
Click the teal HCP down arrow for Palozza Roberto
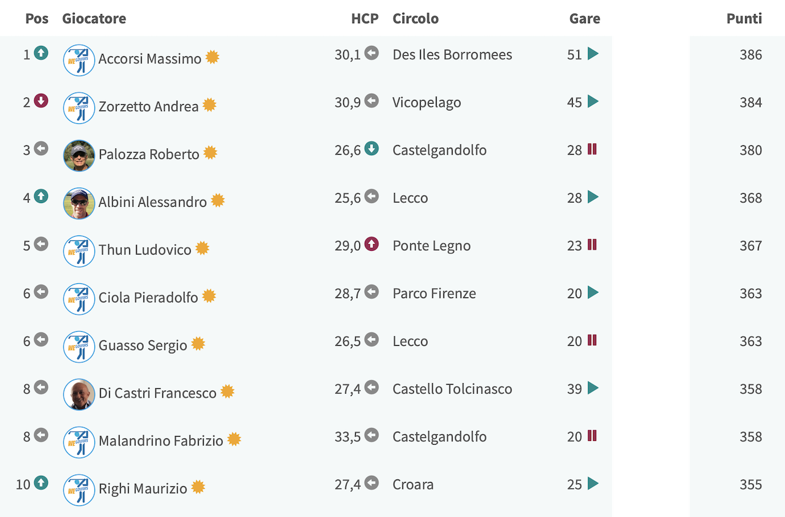(372, 148)
